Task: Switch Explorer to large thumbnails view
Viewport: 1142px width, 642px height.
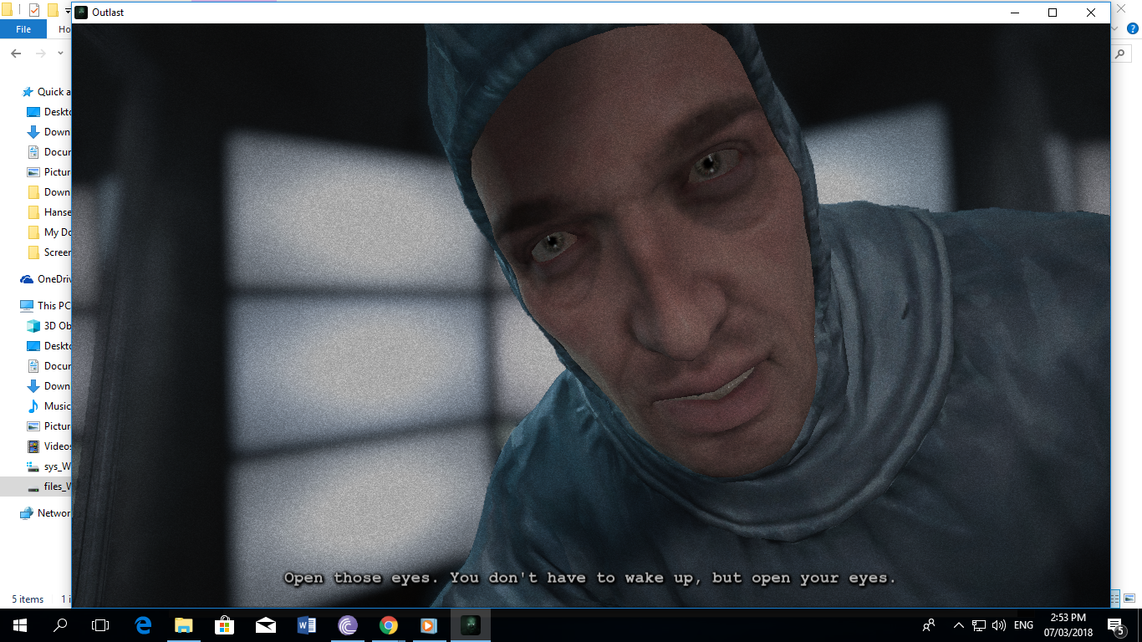Action: tap(1129, 599)
